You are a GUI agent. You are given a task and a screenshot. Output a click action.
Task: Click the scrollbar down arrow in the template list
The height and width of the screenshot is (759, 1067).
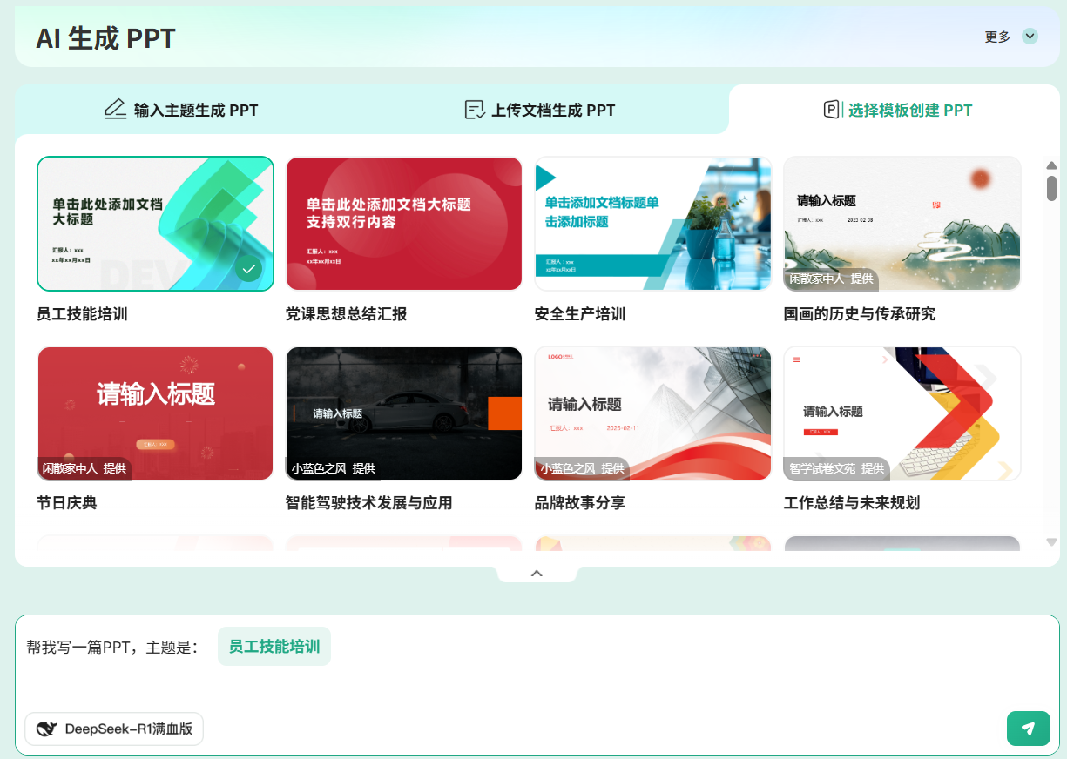[x=1051, y=541]
